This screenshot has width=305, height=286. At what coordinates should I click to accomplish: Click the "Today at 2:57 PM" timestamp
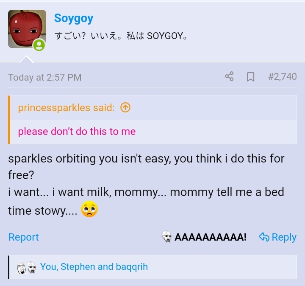click(44, 77)
